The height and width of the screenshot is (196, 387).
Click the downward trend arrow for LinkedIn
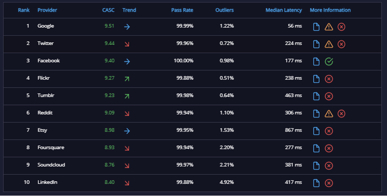tap(127, 183)
